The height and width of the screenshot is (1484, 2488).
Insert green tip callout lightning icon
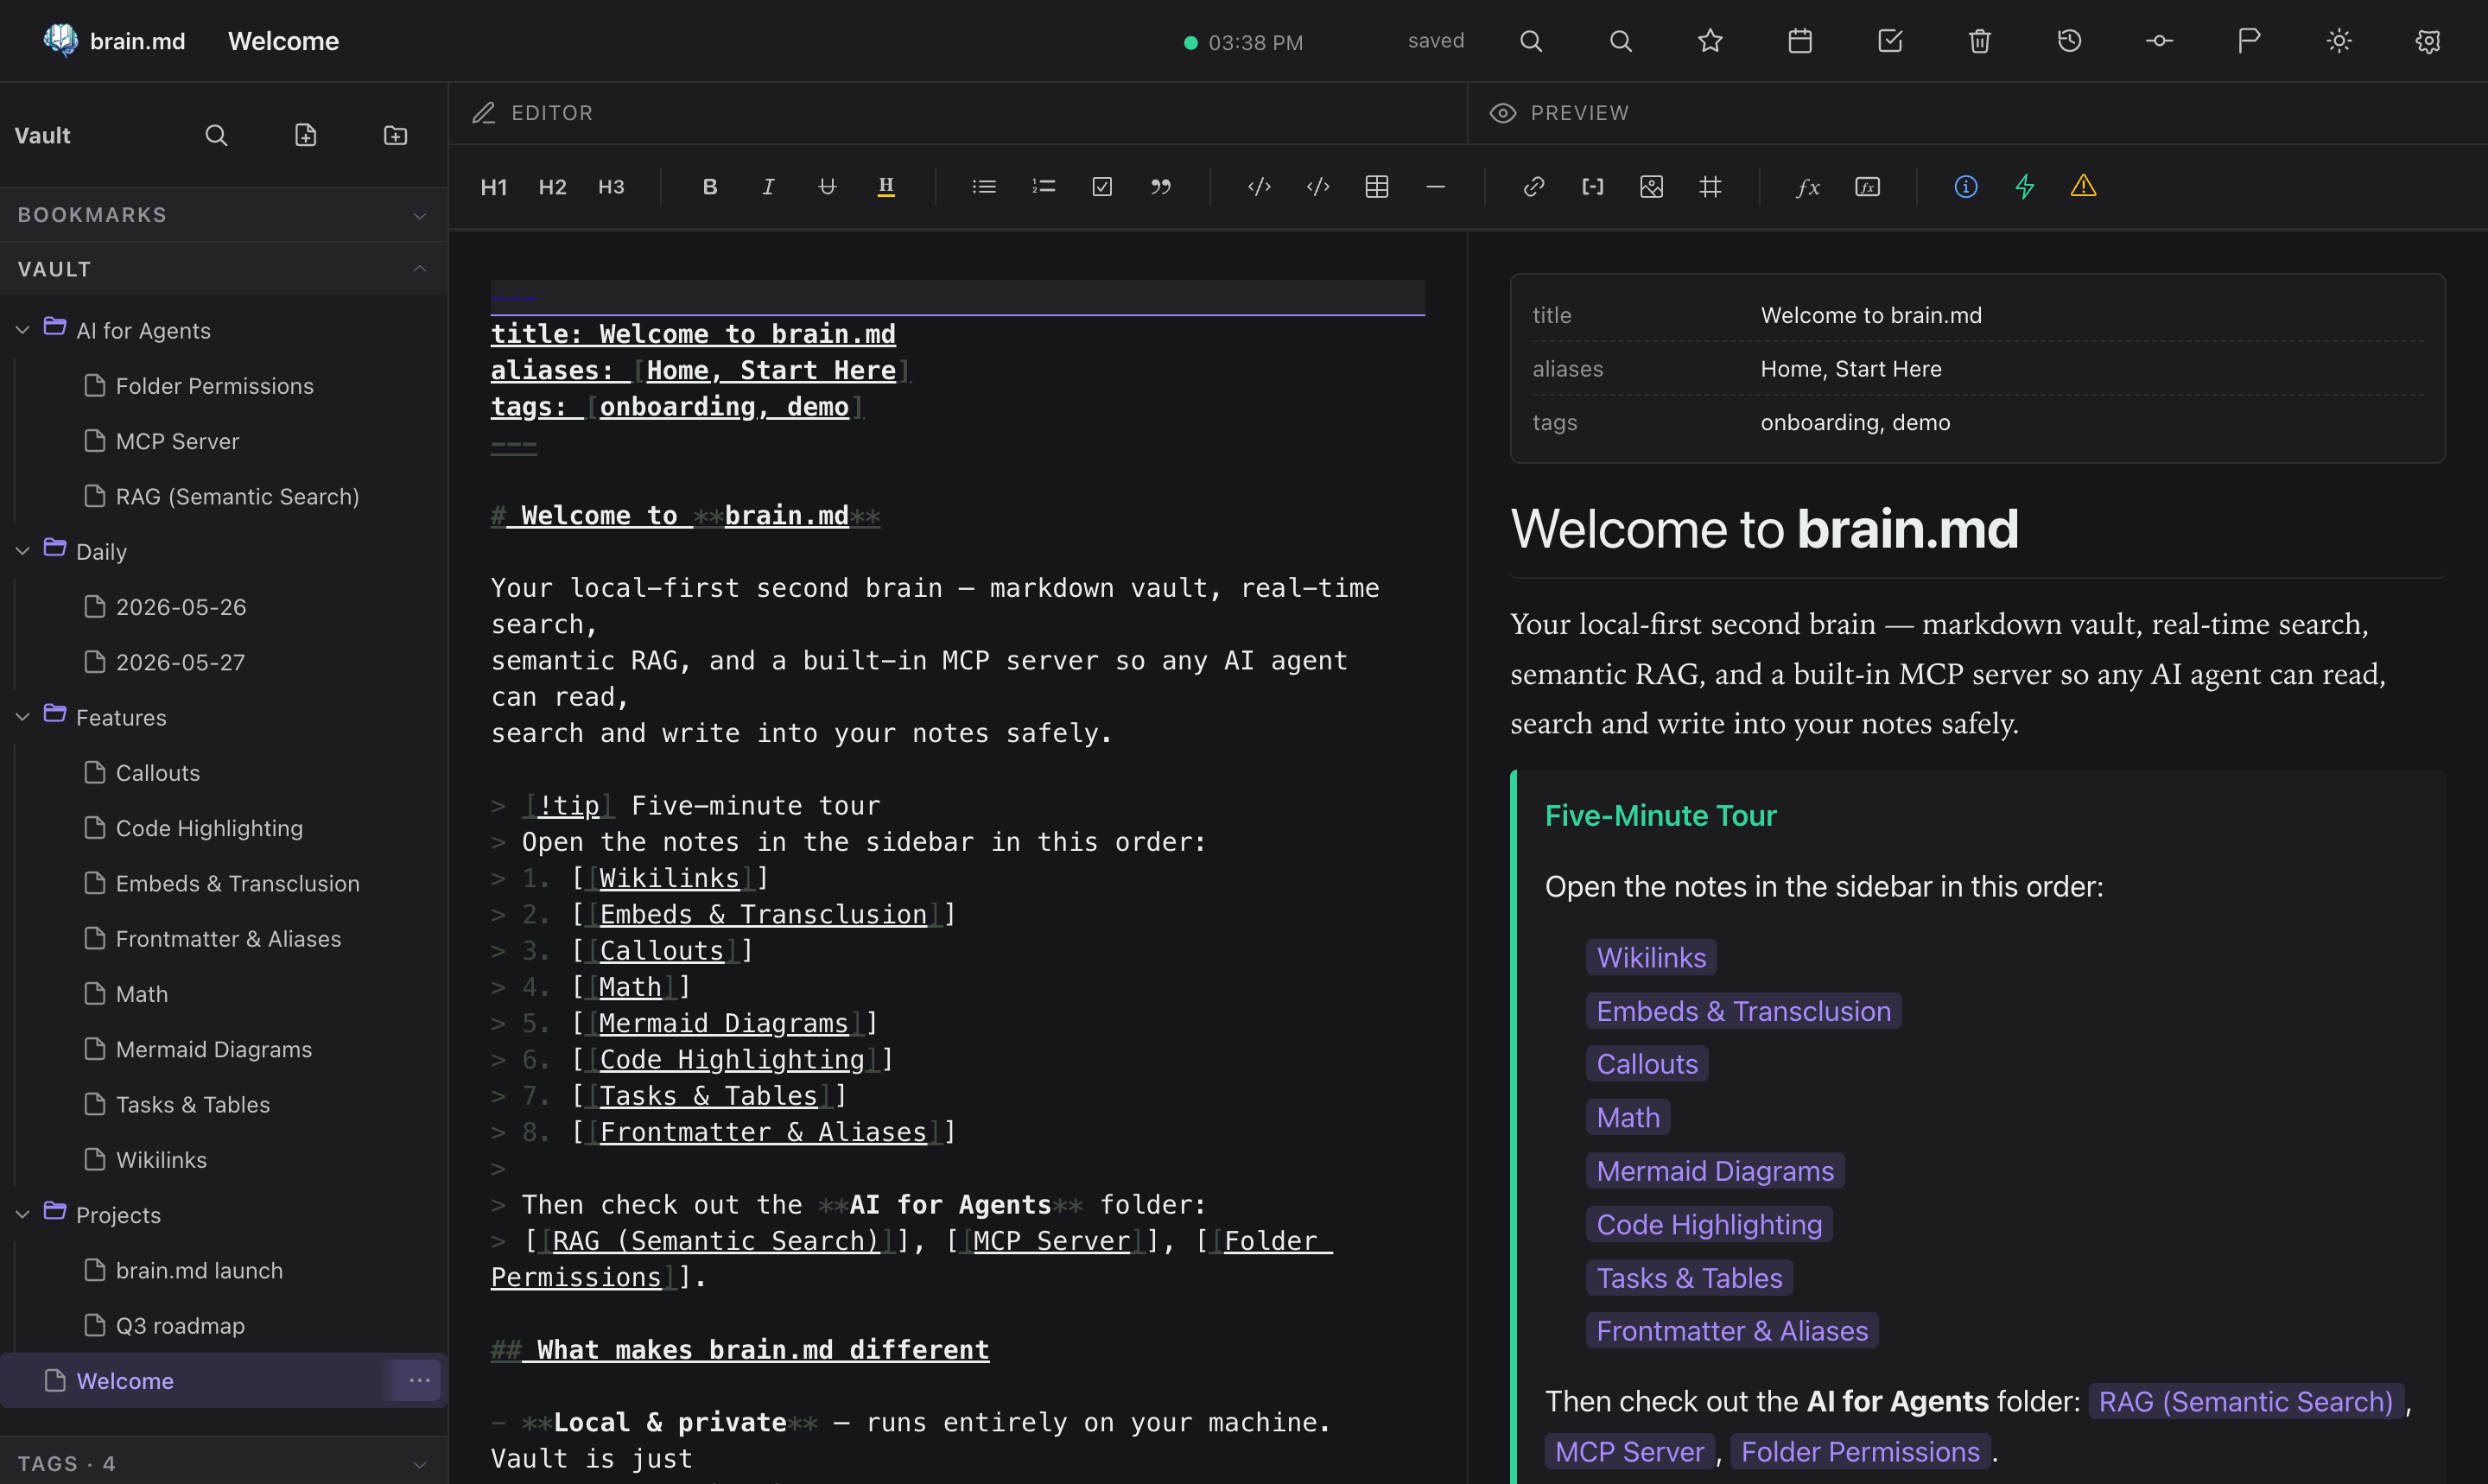point(2024,187)
